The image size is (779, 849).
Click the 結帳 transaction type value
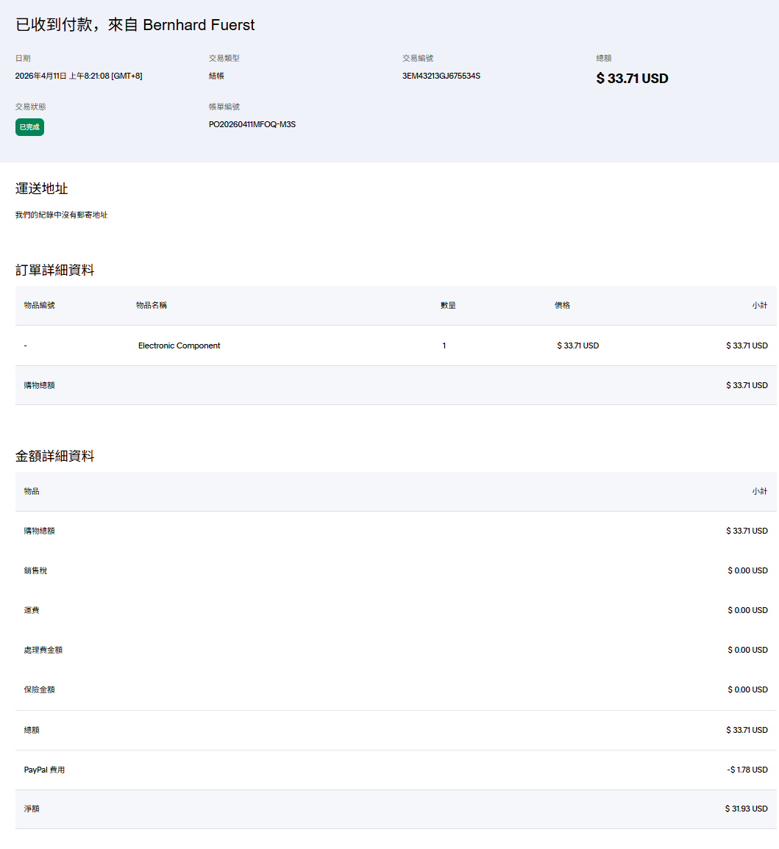[216, 76]
